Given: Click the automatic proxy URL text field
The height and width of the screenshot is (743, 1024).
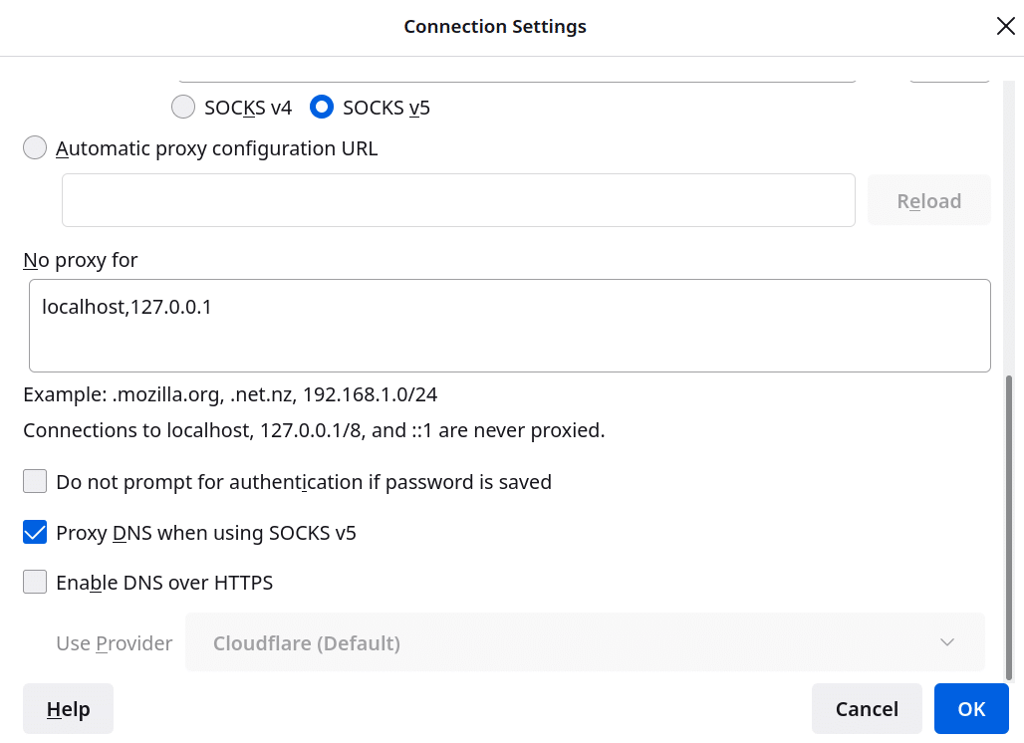Looking at the screenshot, I should tap(458, 200).
